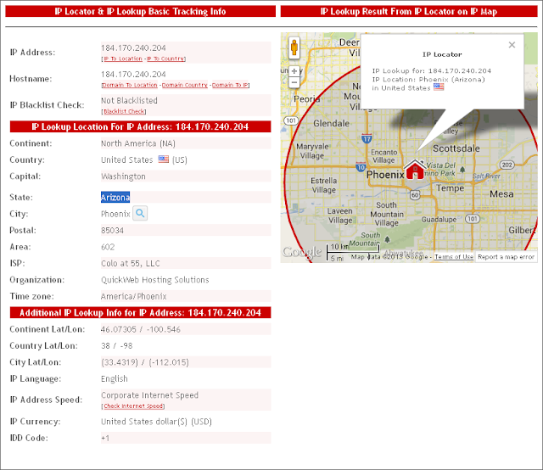The height and width of the screenshot is (470, 543).
Task: Click the Phoenix label on the map
Action: 385,175
